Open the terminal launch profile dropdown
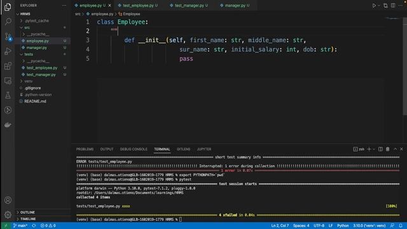Viewport: 407px width, 229px height. click(x=374, y=149)
